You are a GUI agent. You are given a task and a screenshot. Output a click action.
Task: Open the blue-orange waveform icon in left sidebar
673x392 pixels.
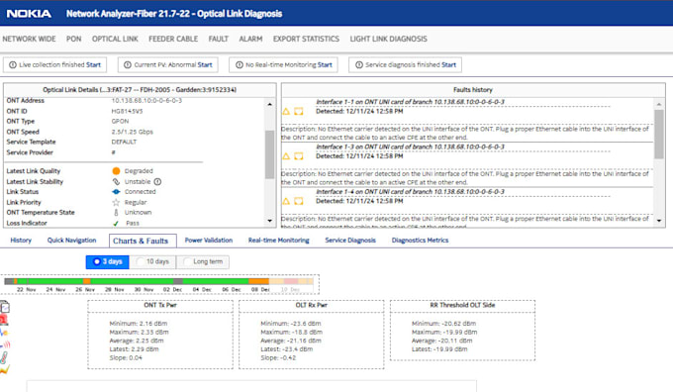point(4,333)
